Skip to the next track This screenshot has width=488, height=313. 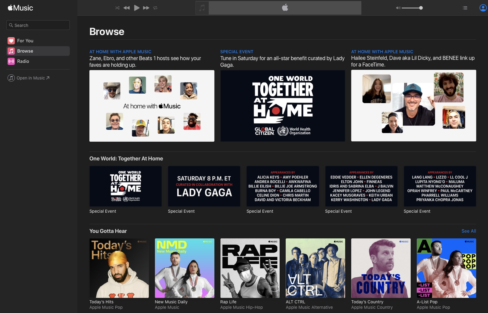(146, 8)
